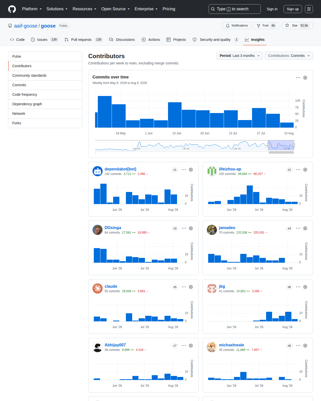
Task: Click the dependabot[bot] avatar
Action: pos(98,171)
